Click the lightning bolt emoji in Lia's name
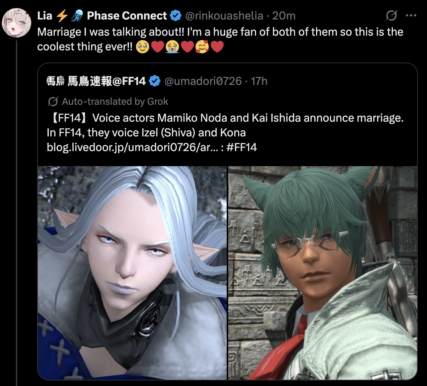The height and width of the screenshot is (386, 427). 62,15
